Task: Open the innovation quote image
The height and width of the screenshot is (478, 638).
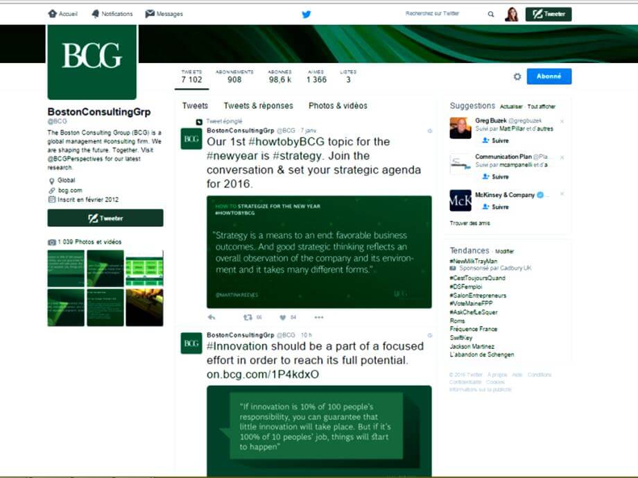Action: click(319, 431)
